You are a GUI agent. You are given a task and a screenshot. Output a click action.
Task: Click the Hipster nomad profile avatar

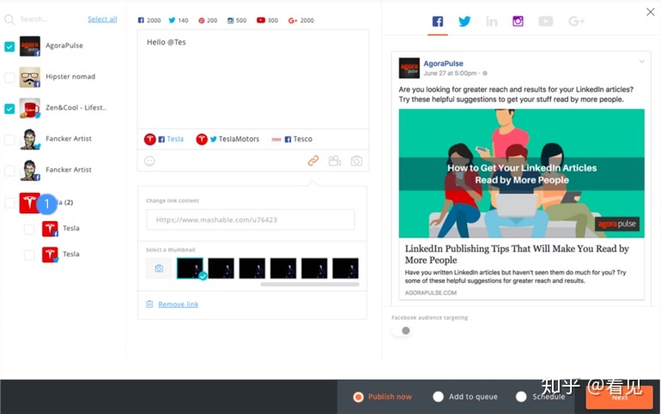coord(30,77)
